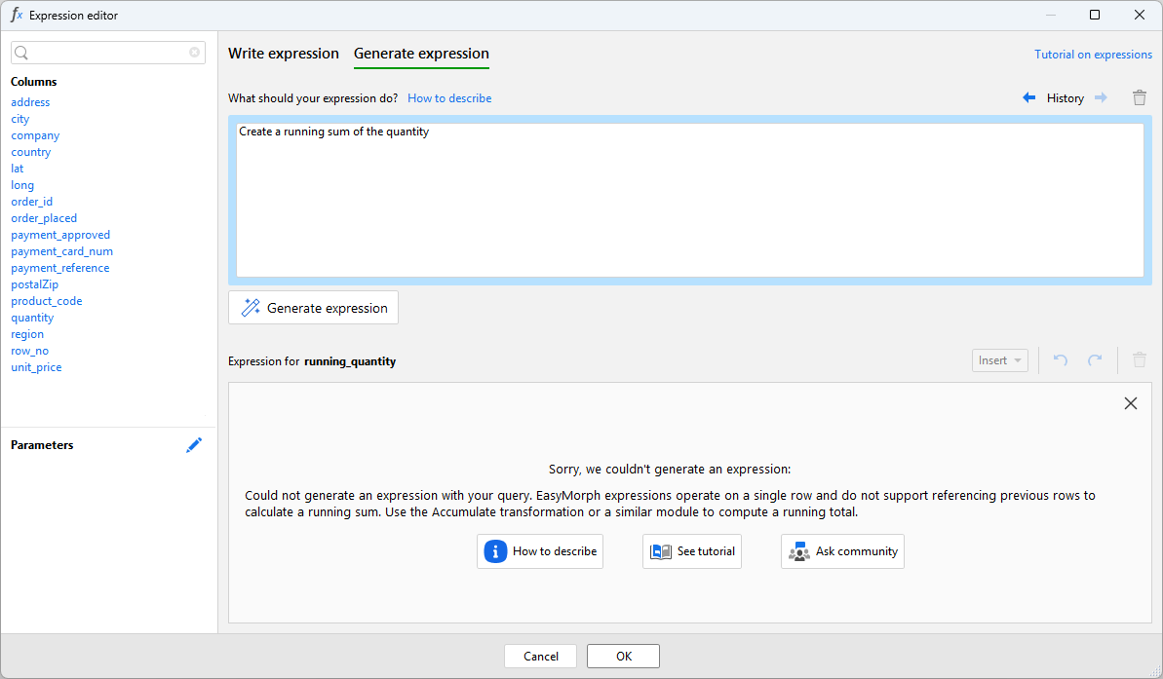Select the quantity column from list
The image size is (1163, 679).
pyautogui.click(x=32, y=318)
